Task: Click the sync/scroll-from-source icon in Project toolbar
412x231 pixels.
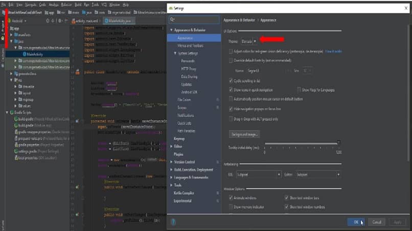Action: point(48,21)
